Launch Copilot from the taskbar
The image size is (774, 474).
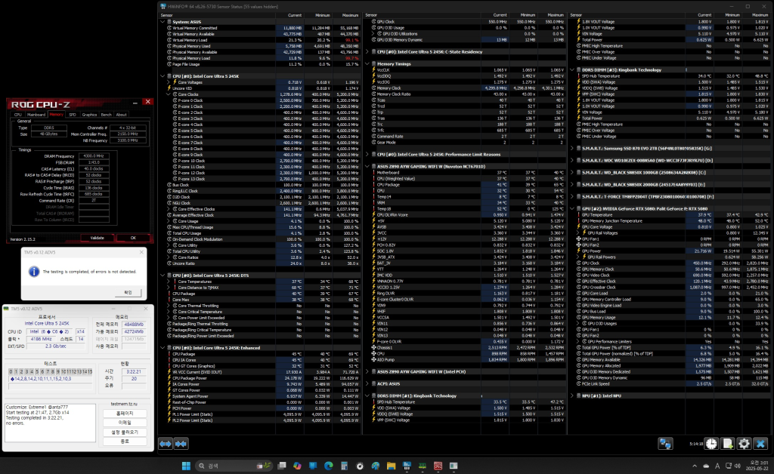(297, 466)
